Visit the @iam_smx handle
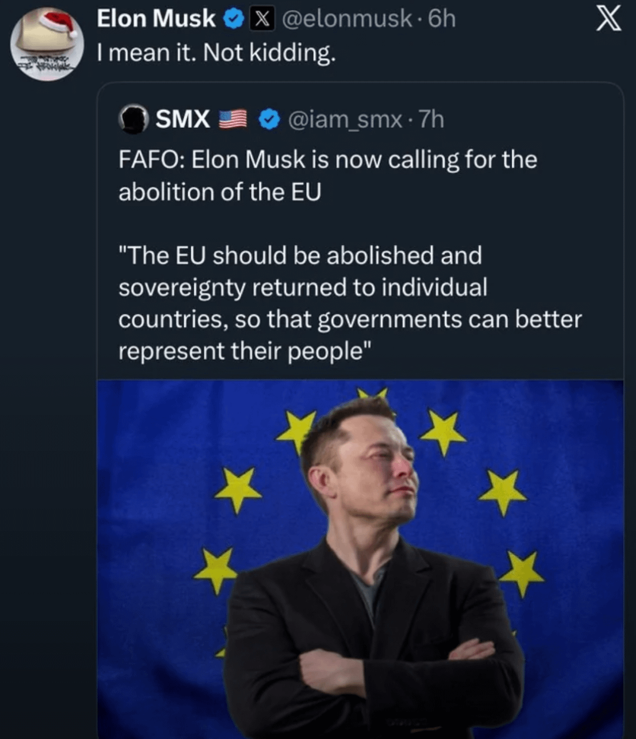This screenshot has width=636, height=739. click(344, 120)
